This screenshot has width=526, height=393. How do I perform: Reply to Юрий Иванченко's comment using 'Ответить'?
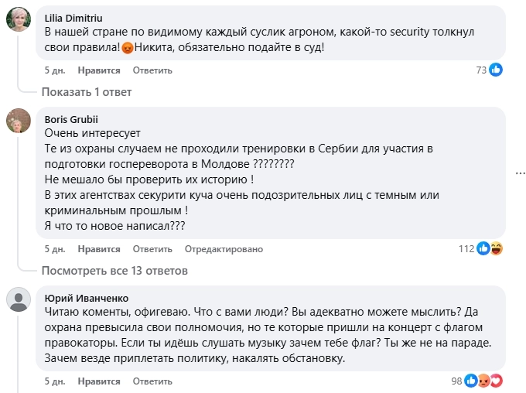pyautogui.click(x=152, y=381)
